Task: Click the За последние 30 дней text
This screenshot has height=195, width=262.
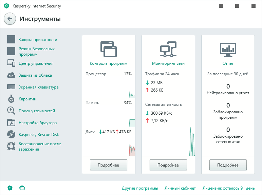Action: (x=228, y=74)
